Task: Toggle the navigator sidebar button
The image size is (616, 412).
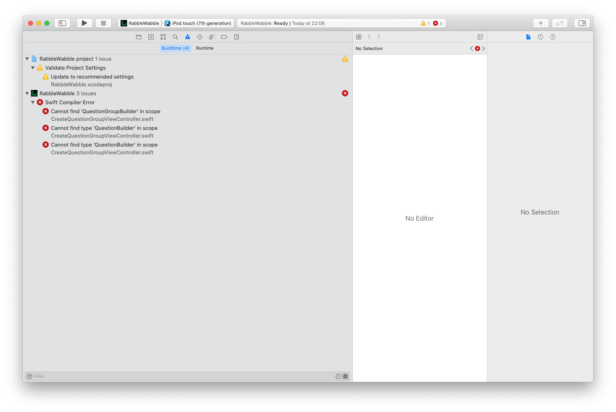Action: [62, 23]
